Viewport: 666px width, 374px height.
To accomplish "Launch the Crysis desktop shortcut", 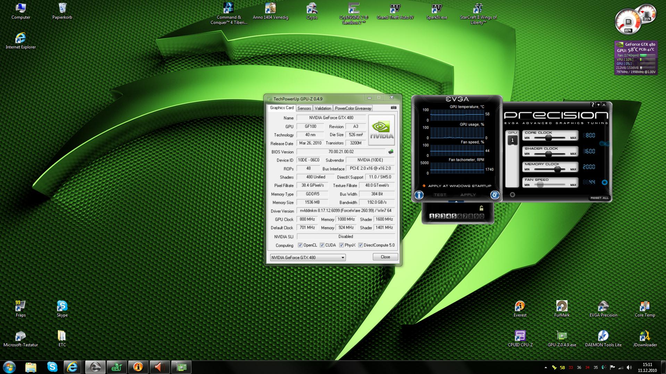I will coord(312,11).
